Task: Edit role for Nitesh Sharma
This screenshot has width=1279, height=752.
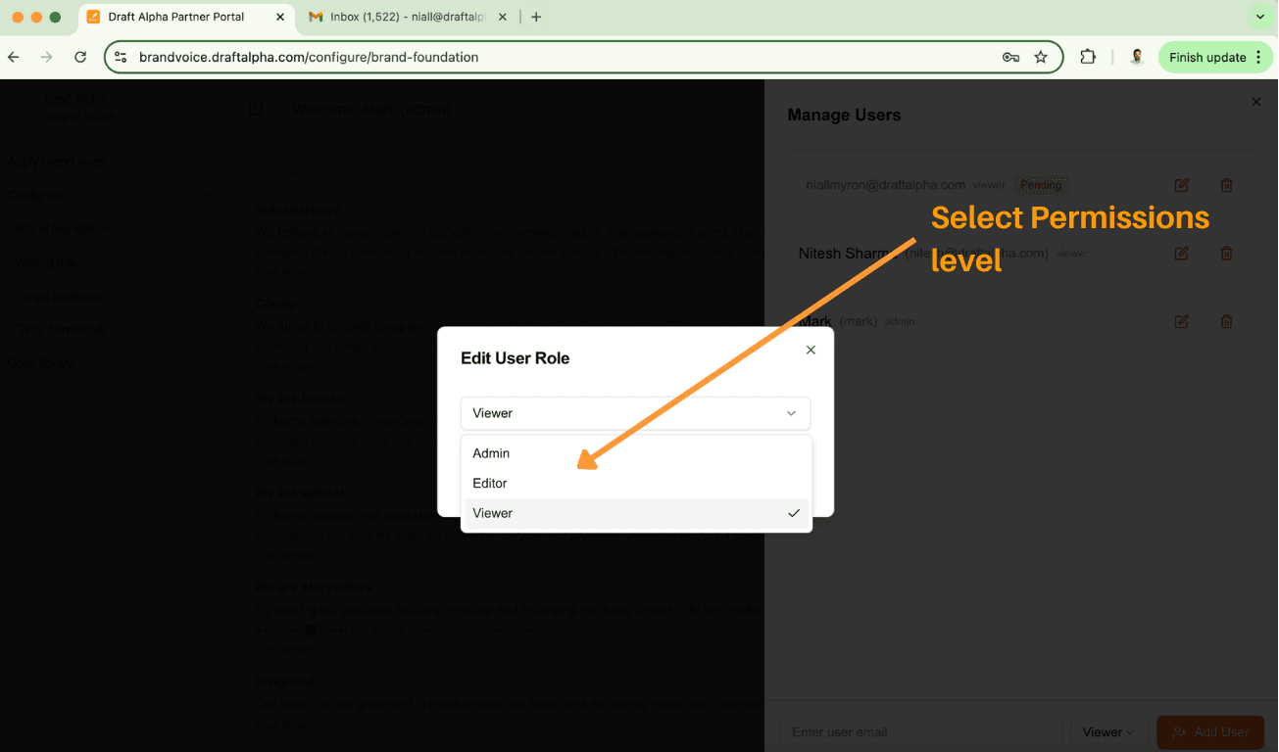Action: click(1182, 254)
